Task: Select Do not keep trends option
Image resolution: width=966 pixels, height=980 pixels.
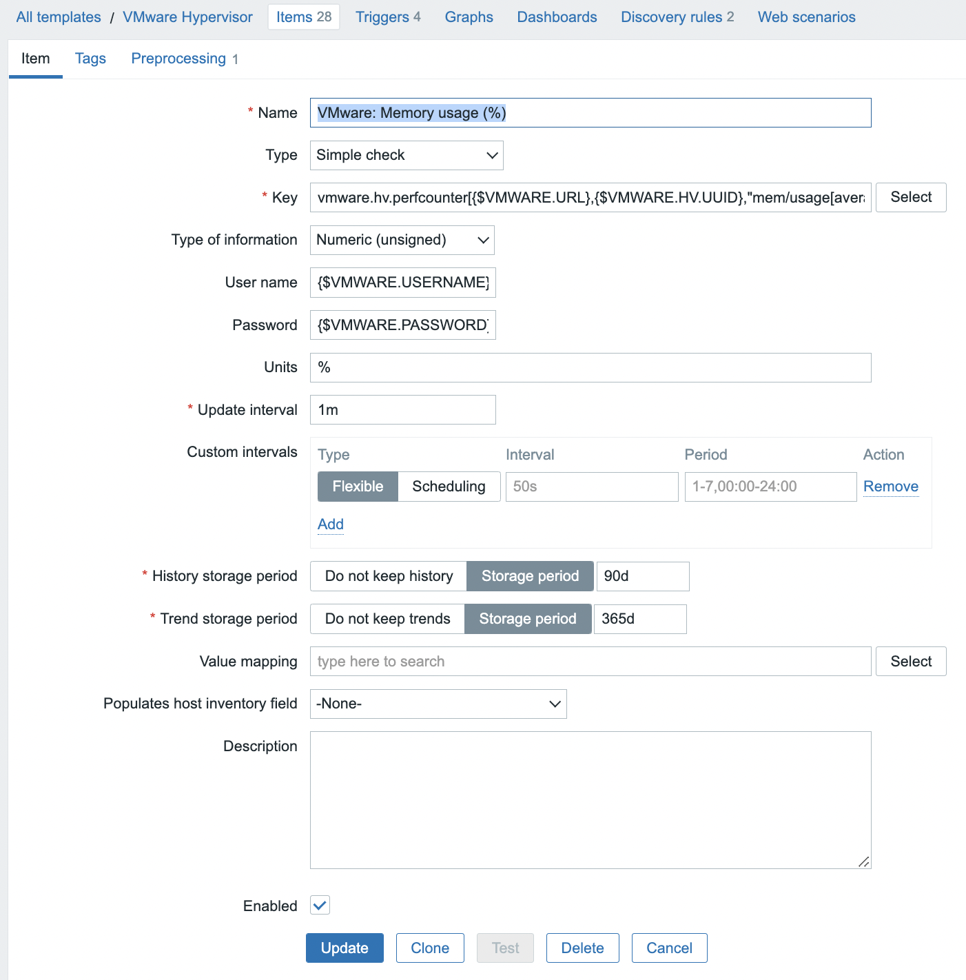Action: 387,619
